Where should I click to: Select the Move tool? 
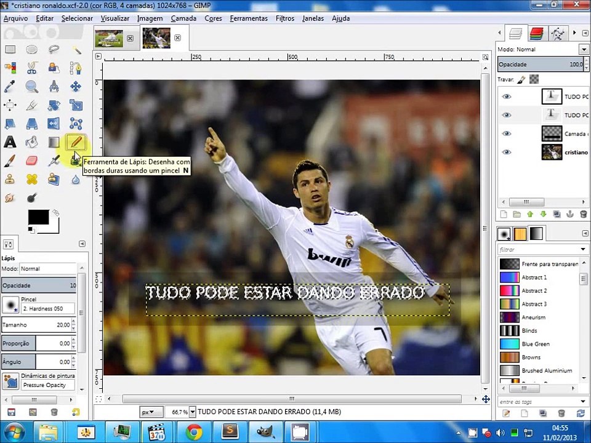pos(76,86)
